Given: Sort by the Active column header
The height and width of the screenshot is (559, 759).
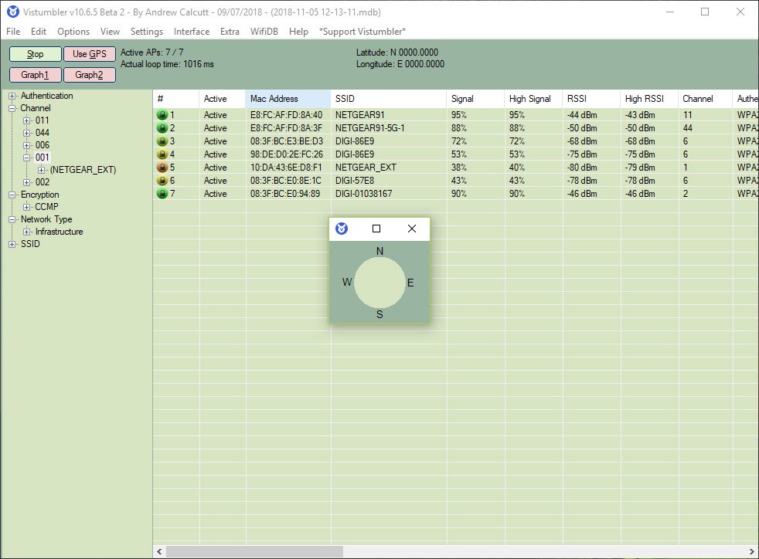Looking at the screenshot, I should tap(222, 99).
